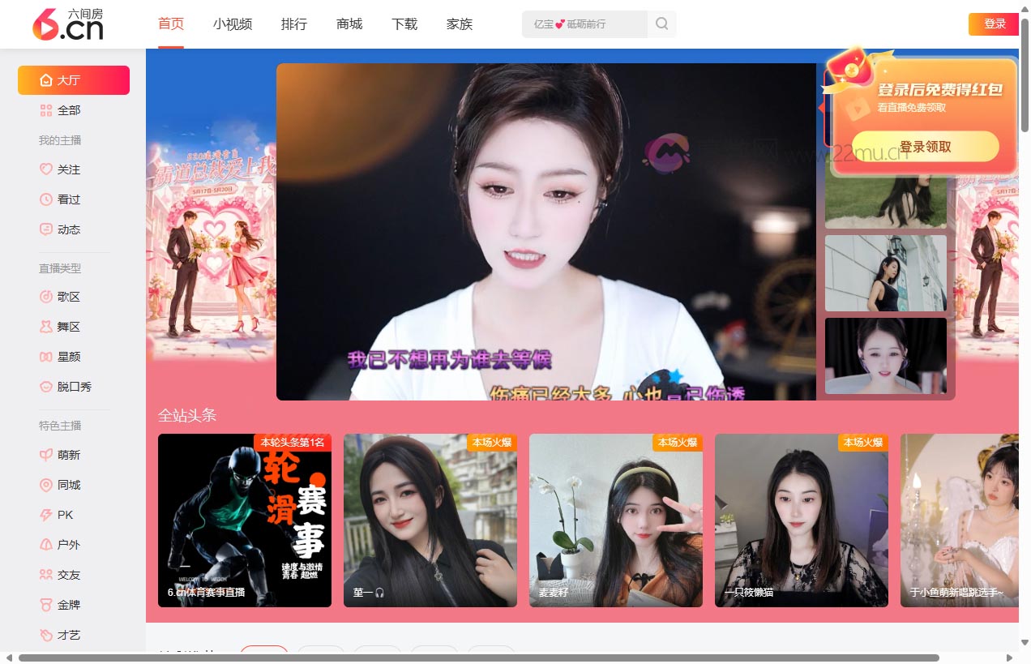
Task: Select the 全部 grid icon item
Action: pos(46,110)
